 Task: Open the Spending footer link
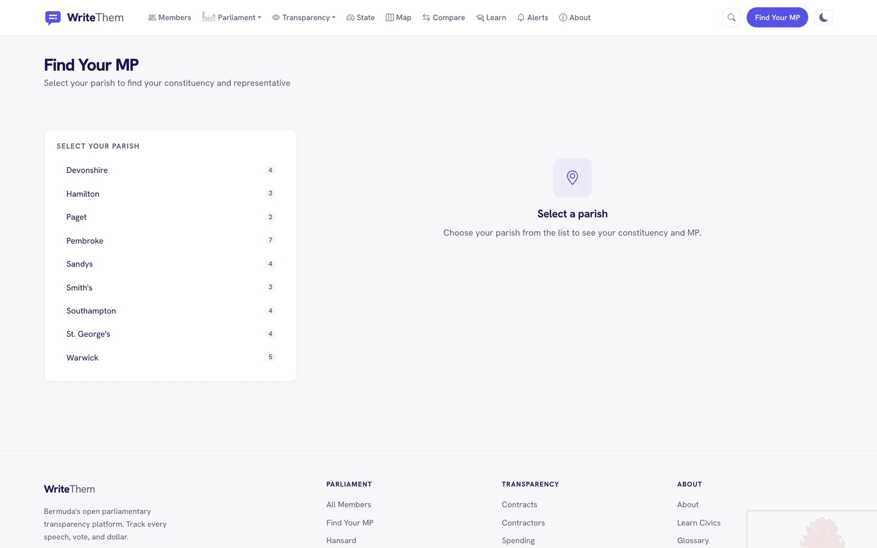coord(518,540)
